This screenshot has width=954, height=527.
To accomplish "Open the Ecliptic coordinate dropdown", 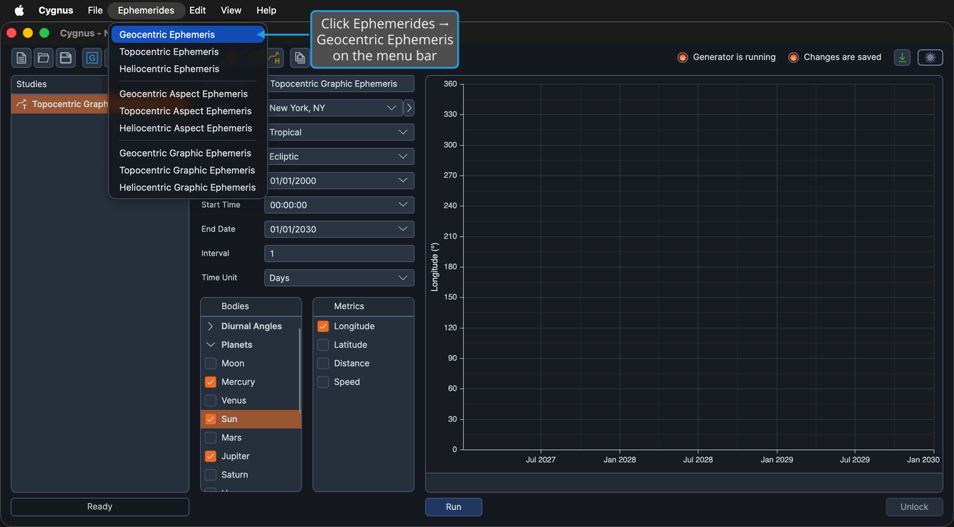I will pos(339,156).
